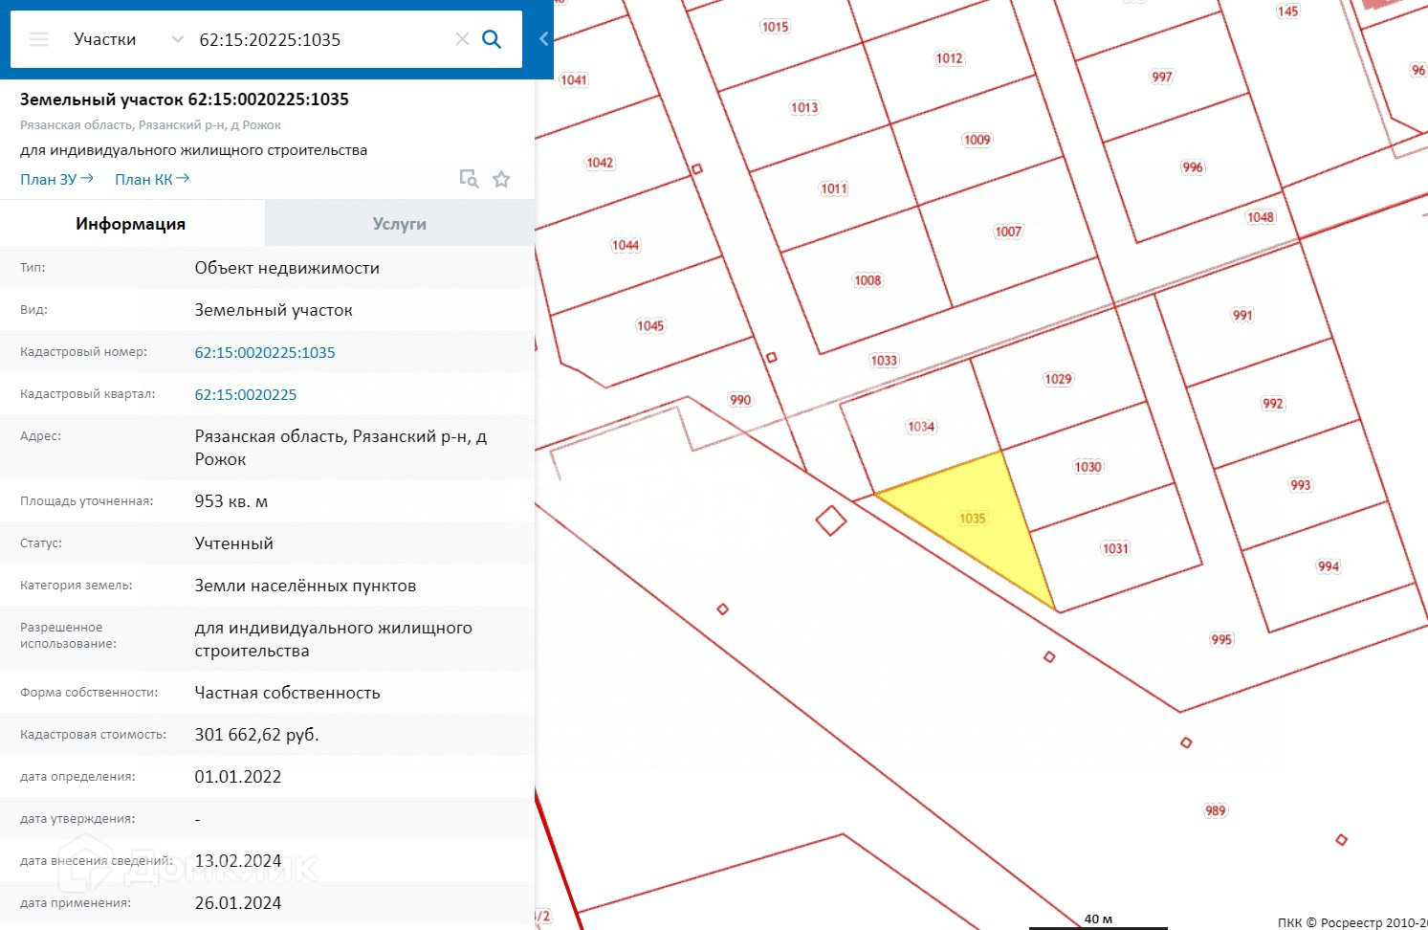Open the План КК link
This screenshot has height=930, width=1428.
pos(152,179)
